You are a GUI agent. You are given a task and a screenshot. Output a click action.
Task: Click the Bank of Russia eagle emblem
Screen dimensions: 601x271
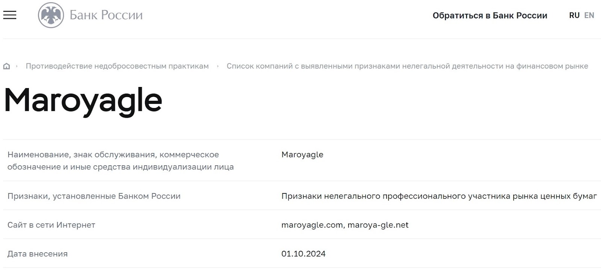coord(51,15)
